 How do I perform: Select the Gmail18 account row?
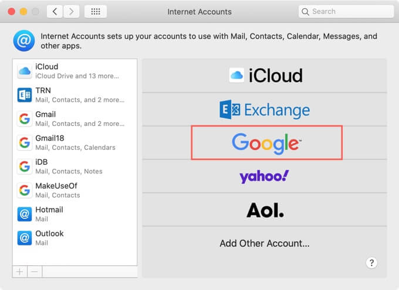pos(75,142)
